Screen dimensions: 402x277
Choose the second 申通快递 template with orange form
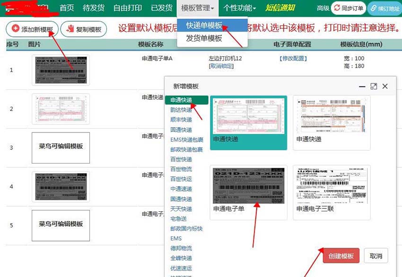point(332,123)
